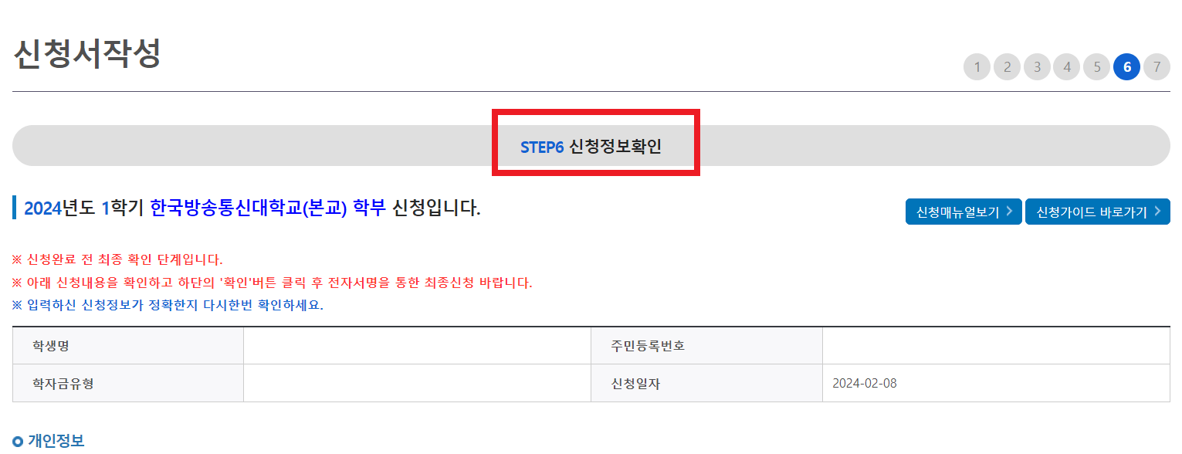1182x454 pixels.
Task: Select the highlighted step 6 circle
Action: 1127,67
